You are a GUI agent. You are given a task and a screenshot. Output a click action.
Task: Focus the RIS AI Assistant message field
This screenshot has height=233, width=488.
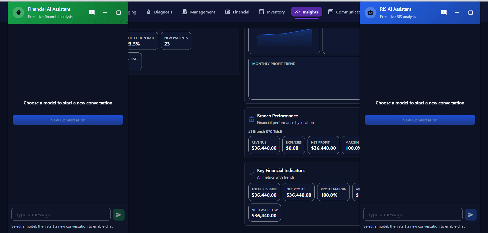coord(413,214)
